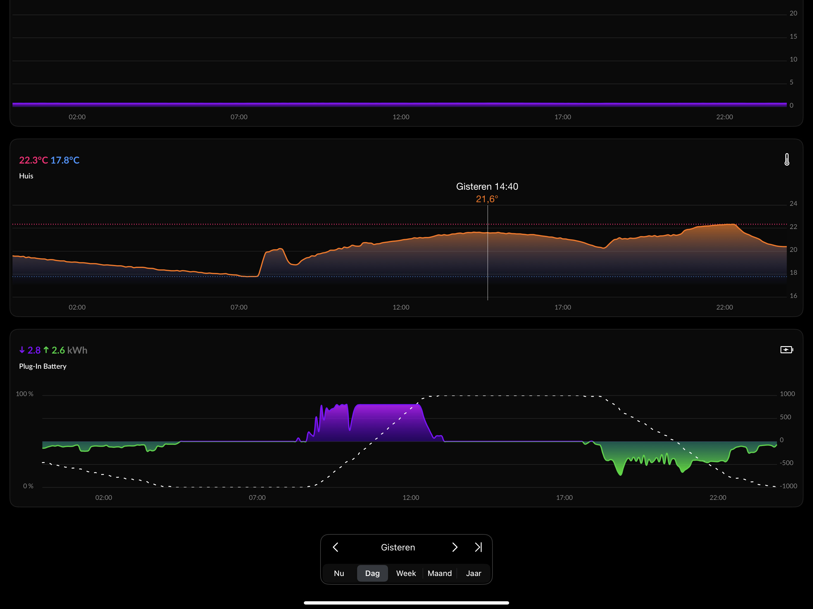Switch to the Maand view

[440, 573]
